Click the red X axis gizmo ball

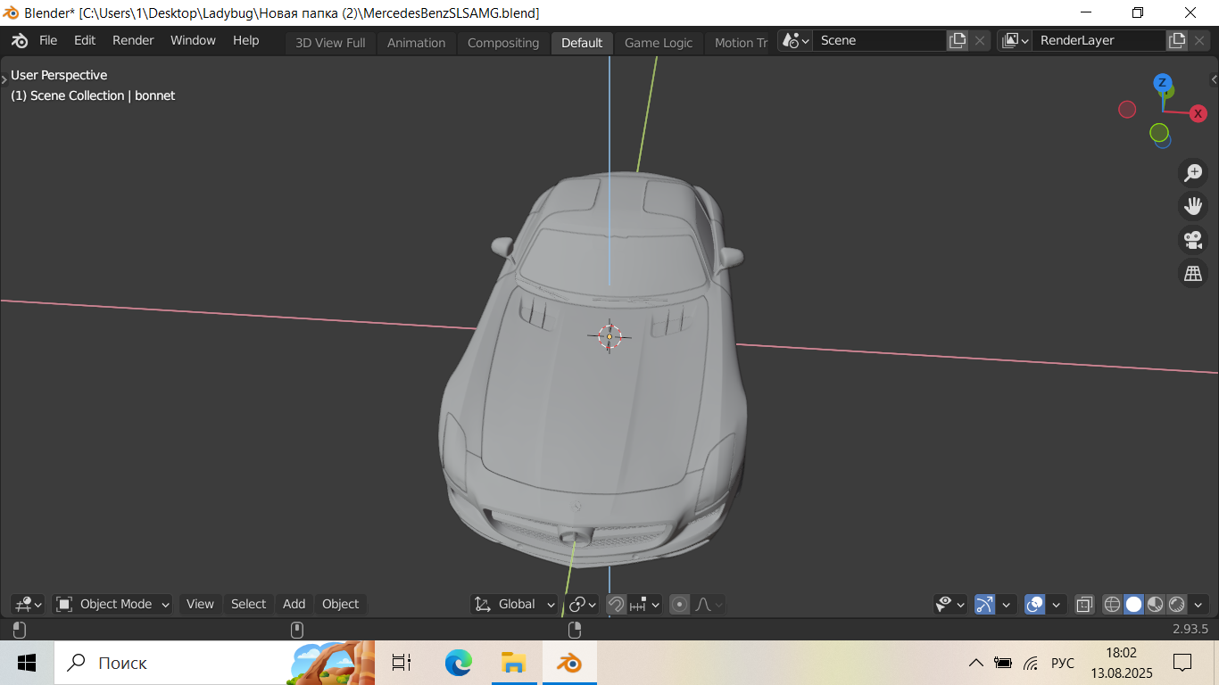pyautogui.click(x=1198, y=113)
